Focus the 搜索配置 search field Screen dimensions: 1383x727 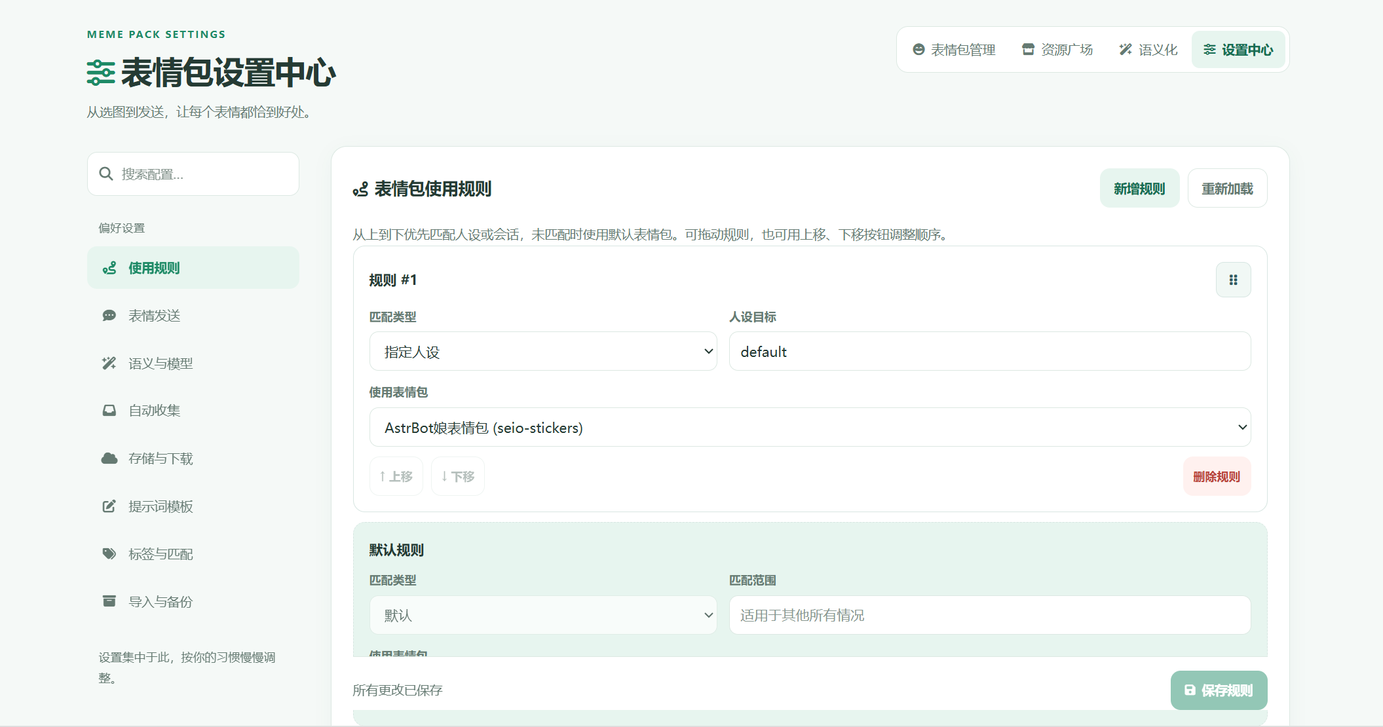click(193, 174)
